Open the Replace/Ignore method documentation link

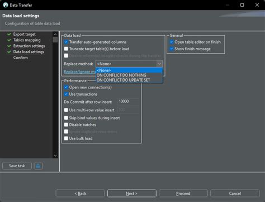coord(80,72)
